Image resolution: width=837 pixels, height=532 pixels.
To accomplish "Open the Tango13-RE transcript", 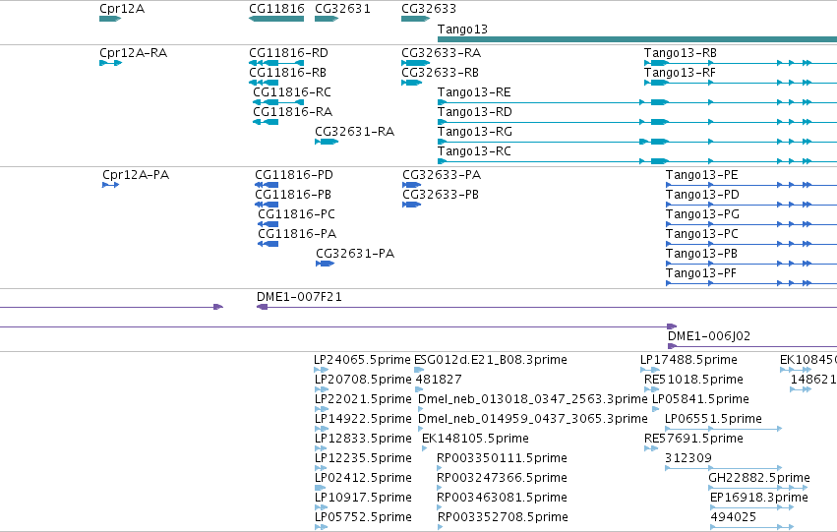I will (637, 102).
